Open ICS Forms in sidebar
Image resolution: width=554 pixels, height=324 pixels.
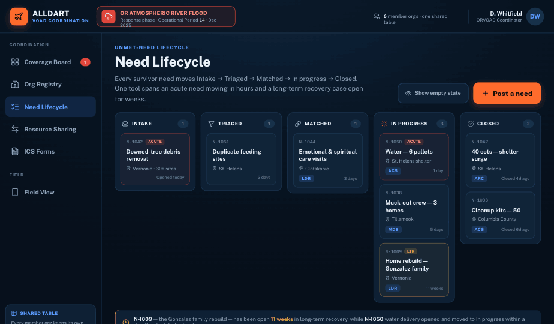click(x=50, y=151)
